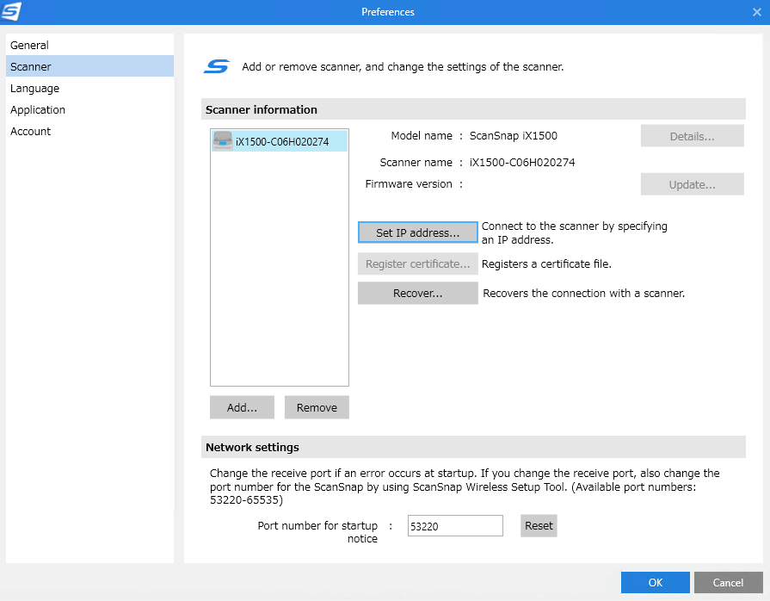
Task: Click the startup notice port number field
Action: pyautogui.click(x=455, y=525)
